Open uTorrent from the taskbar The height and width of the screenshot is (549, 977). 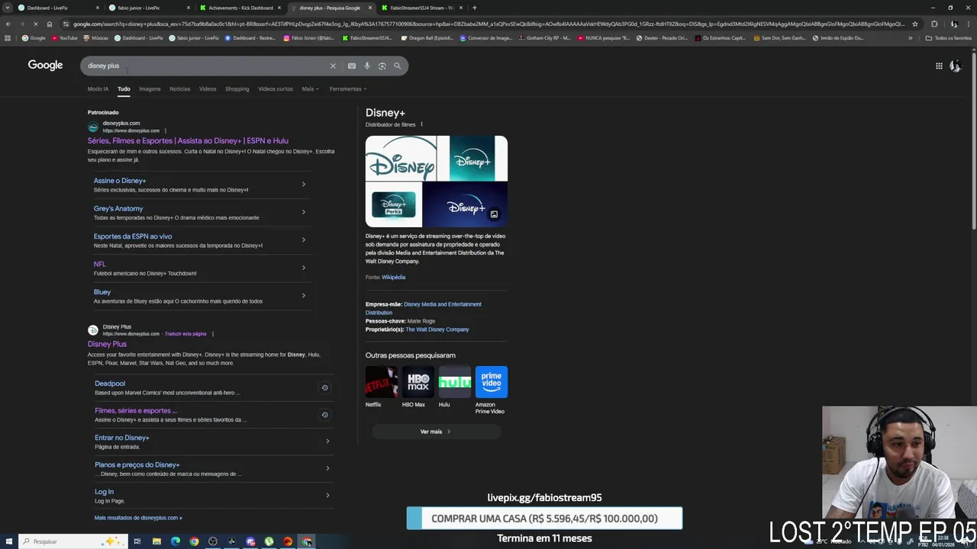pyautogui.click(x=269, y=541)
